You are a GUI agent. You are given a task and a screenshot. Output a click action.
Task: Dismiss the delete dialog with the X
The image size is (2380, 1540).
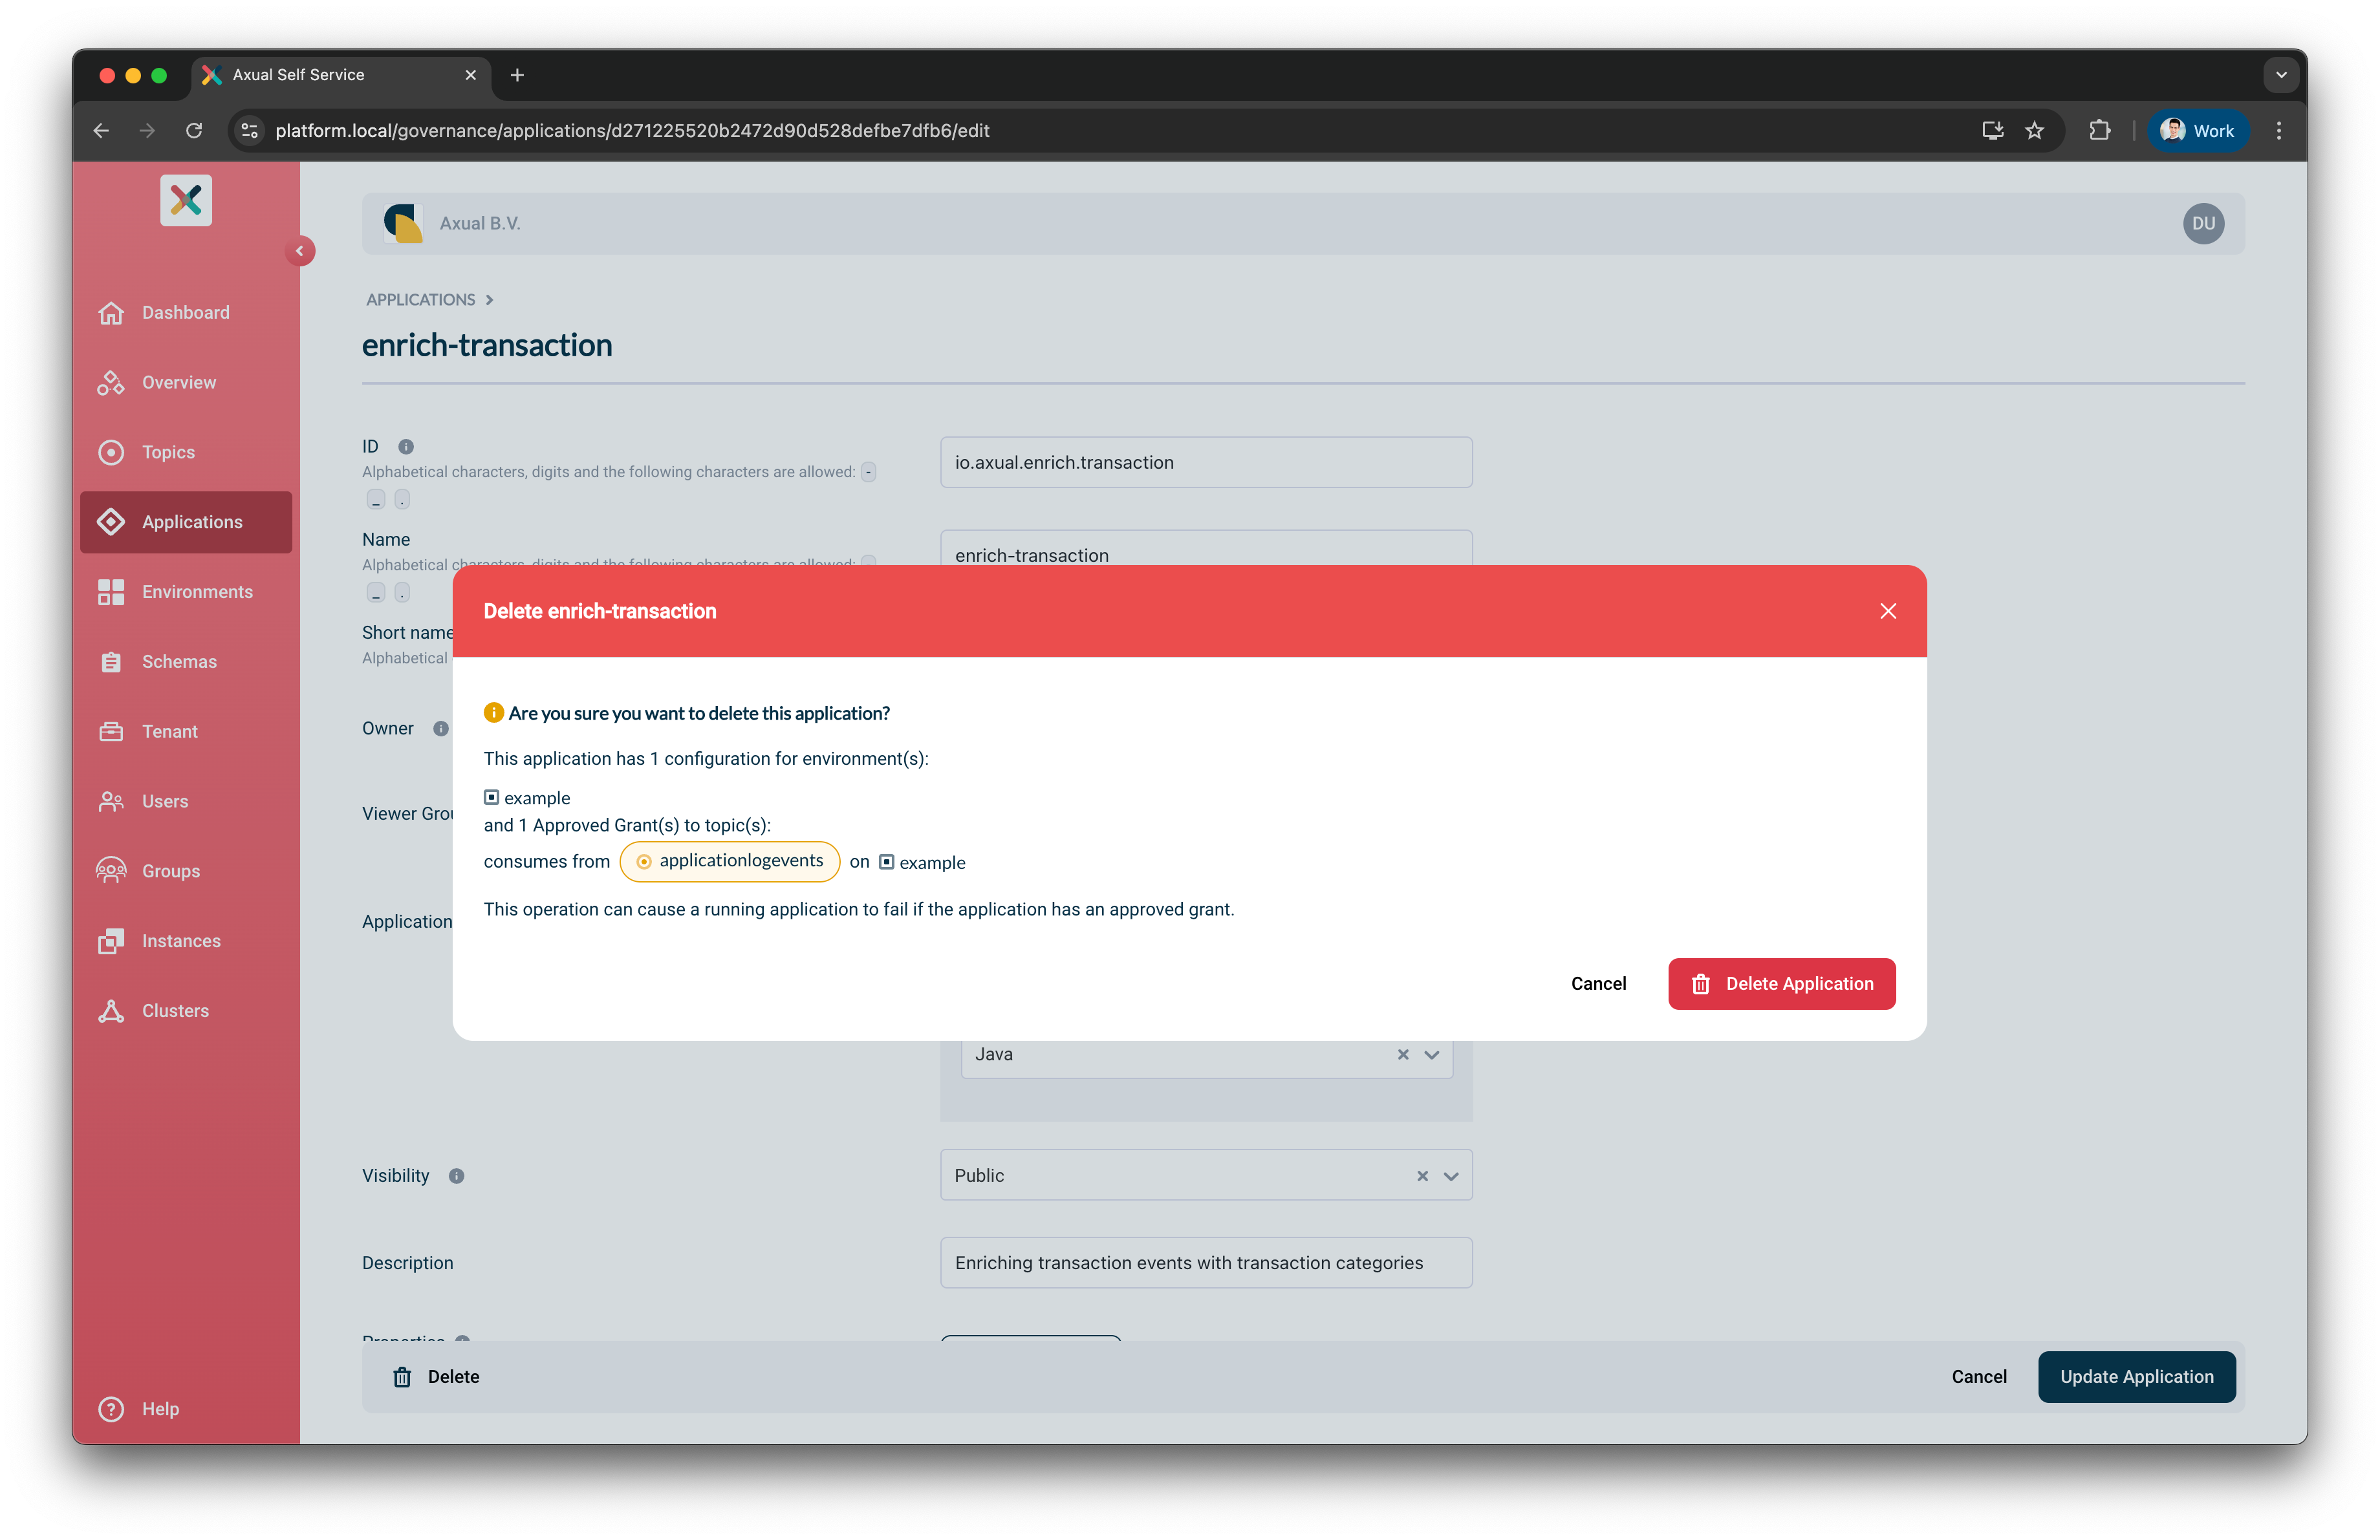1888,610
